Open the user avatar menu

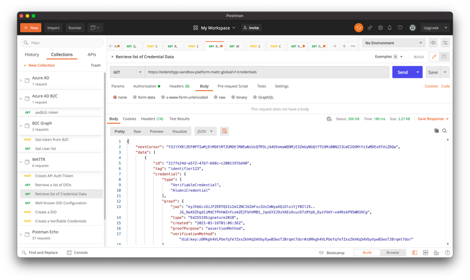[x=413, y=27]
